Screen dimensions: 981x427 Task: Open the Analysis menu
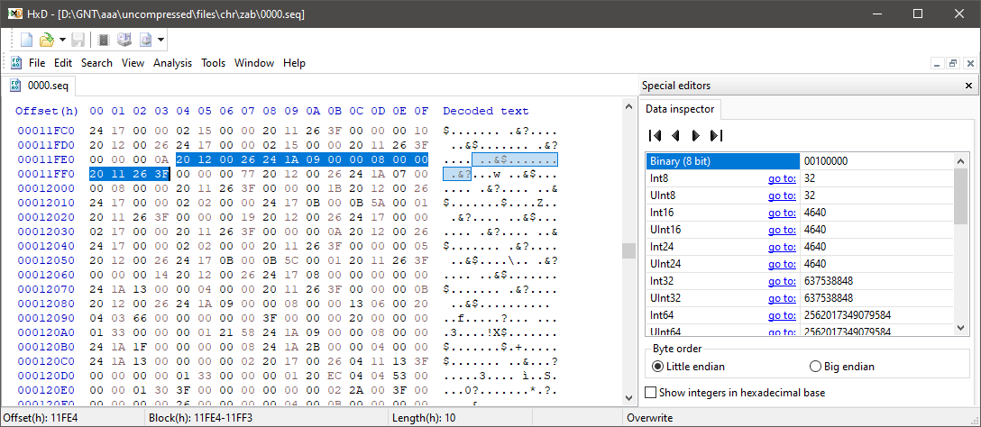click(x=173, y=62)
